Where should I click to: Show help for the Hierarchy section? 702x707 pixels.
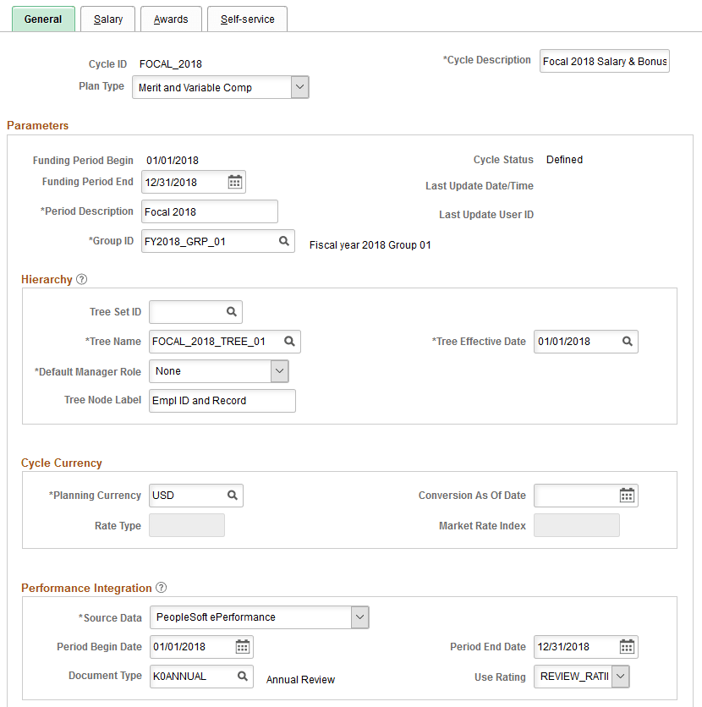pos(81,279)
